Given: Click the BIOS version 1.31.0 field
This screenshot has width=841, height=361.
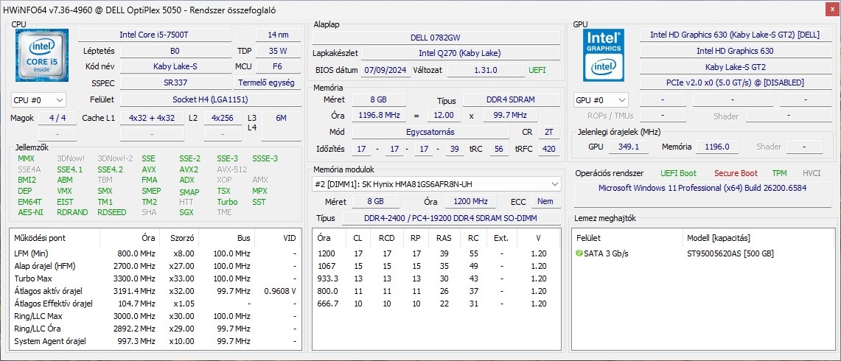Looking at the screenshot, I should 486,70.
